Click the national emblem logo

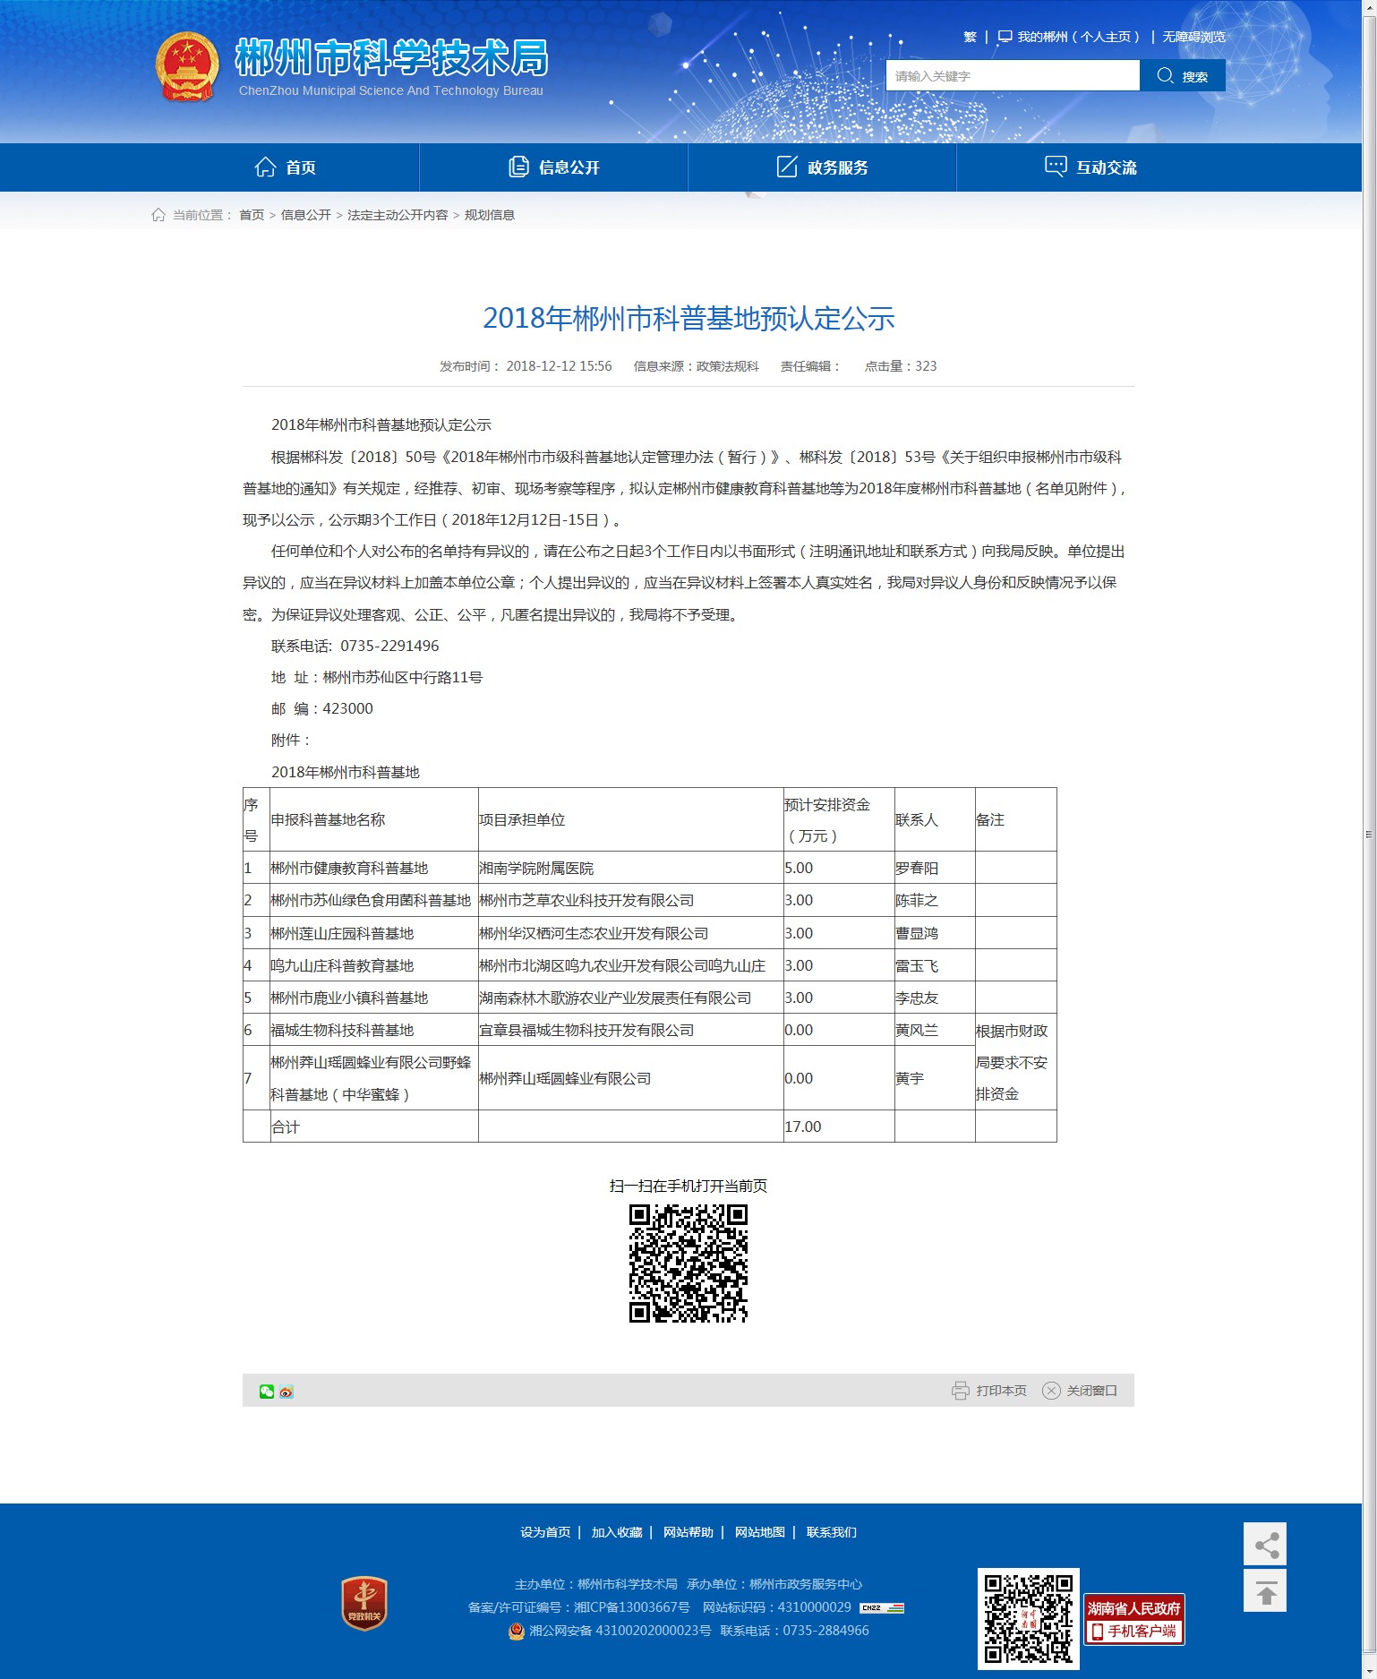[x=187, y=67]
